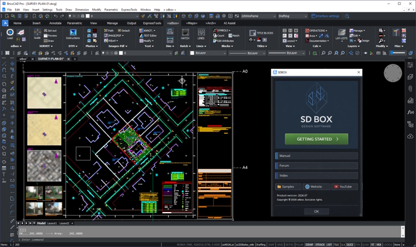Toggle QUAD in status bar
Screen dimensions: 416x247
tap(365, 244)
